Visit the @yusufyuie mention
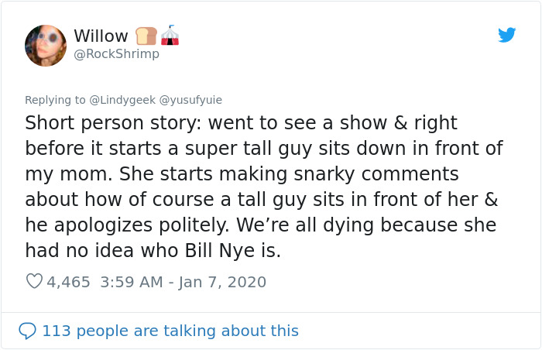The width and height of the screenshot is (542, 350). [190, 100]
